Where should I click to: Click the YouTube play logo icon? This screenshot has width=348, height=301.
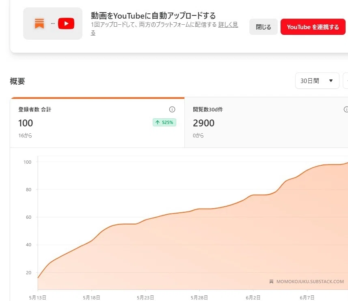(x=66, y=23)
